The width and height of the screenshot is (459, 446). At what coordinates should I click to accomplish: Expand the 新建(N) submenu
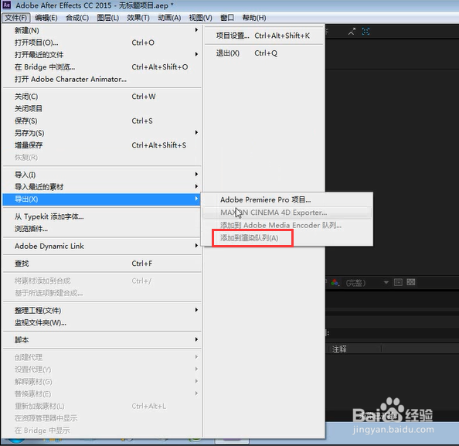coord(102,30)
